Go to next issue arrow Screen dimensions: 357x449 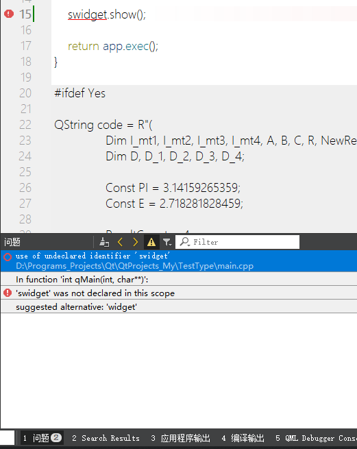pyautogui.click(x=136, y=242)
